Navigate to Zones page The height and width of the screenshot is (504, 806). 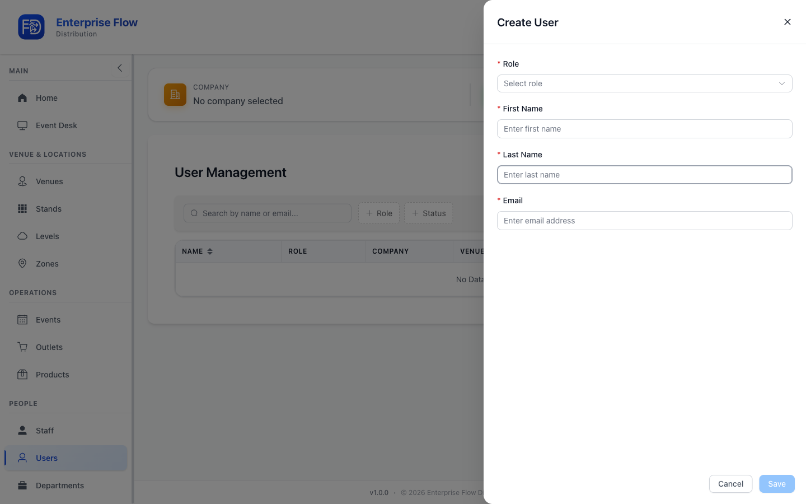tap(66, 264)
